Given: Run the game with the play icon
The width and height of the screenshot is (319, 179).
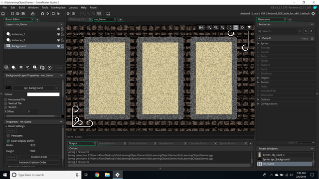Looking at the screenshot, I should (48, 13).
